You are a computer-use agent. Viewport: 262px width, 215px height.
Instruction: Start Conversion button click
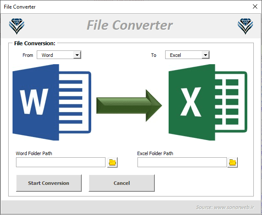(x=49, y=183)
